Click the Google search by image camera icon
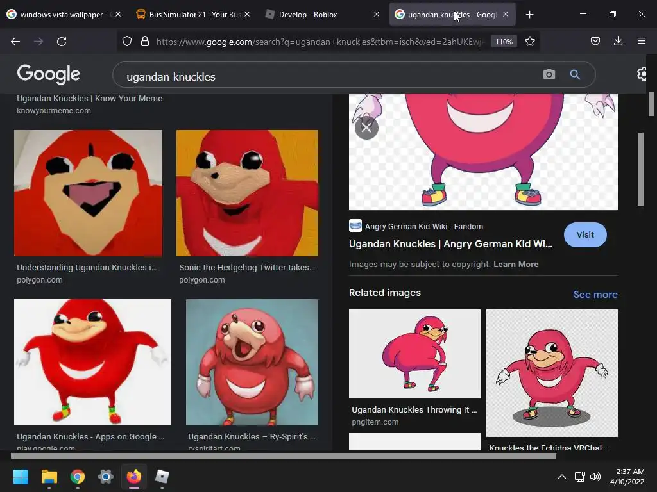 tap(549, 74)
